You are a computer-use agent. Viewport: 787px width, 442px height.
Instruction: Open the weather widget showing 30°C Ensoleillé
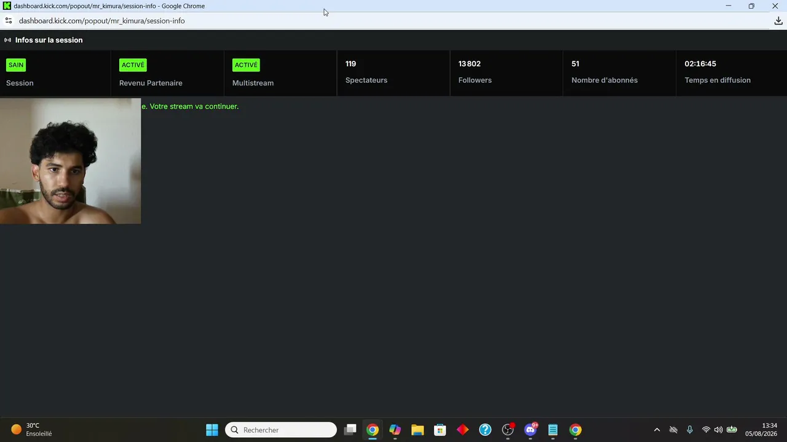tap(31, 430)
